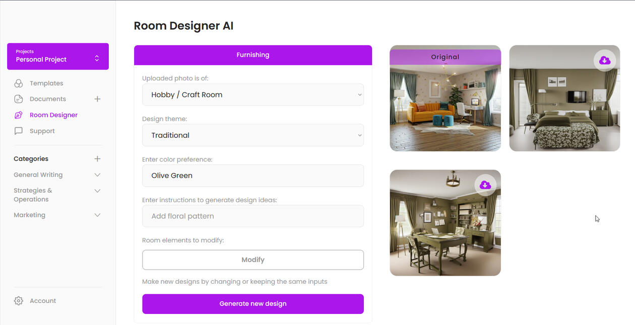
Task: Download the olive bedroom design image
Action: pos(605,60)
